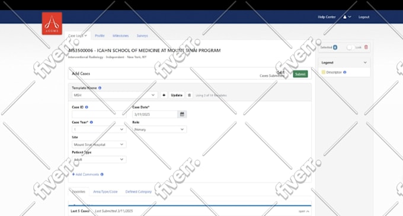Open the Site dropdown
Viewport: 403px width, 216px height.
pyautogui.click(x=99, y=144)
